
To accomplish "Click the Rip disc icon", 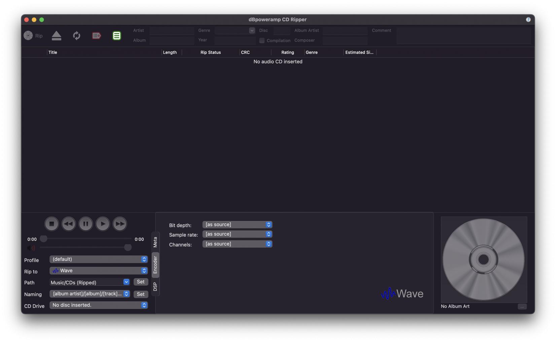I will point(28,36).
